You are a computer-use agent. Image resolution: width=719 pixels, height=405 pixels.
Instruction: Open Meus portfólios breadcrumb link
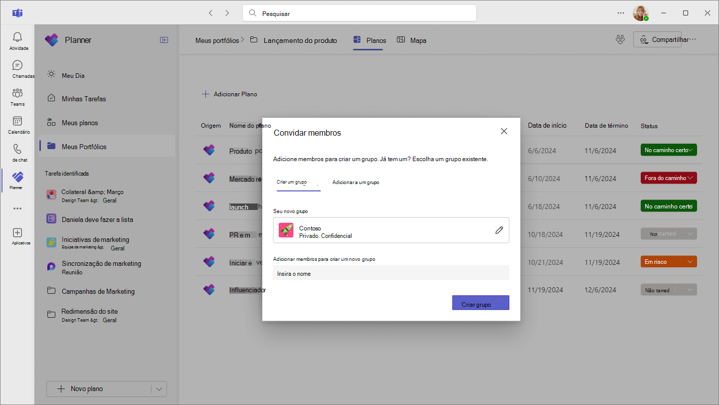(x=217, y=40)
